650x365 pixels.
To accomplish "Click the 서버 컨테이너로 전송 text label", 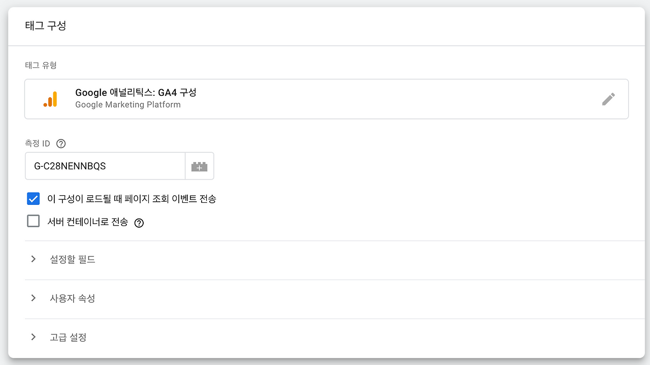I will coord(87,222).
